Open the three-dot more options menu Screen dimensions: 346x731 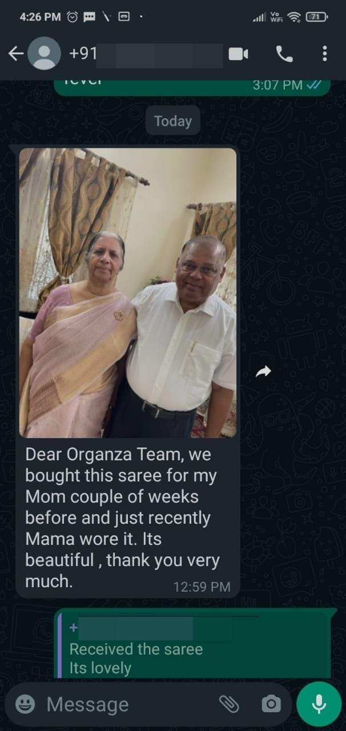tap(324, 54)
